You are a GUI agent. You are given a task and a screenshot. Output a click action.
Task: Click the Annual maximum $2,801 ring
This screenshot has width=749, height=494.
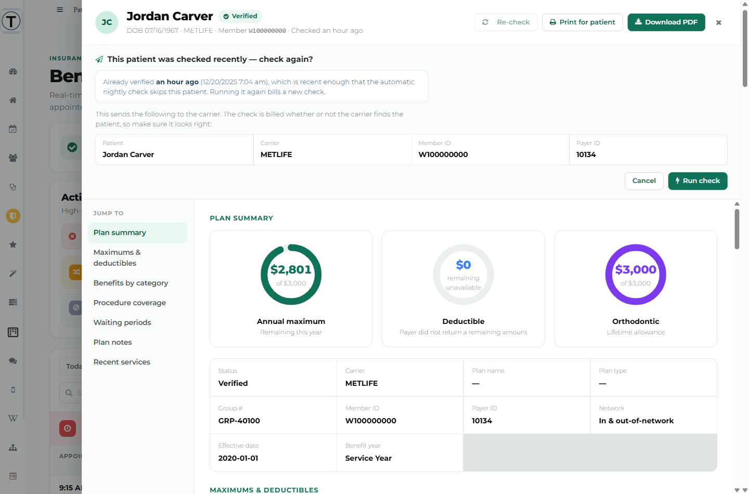pyautogui.click(x=291, y=275)
